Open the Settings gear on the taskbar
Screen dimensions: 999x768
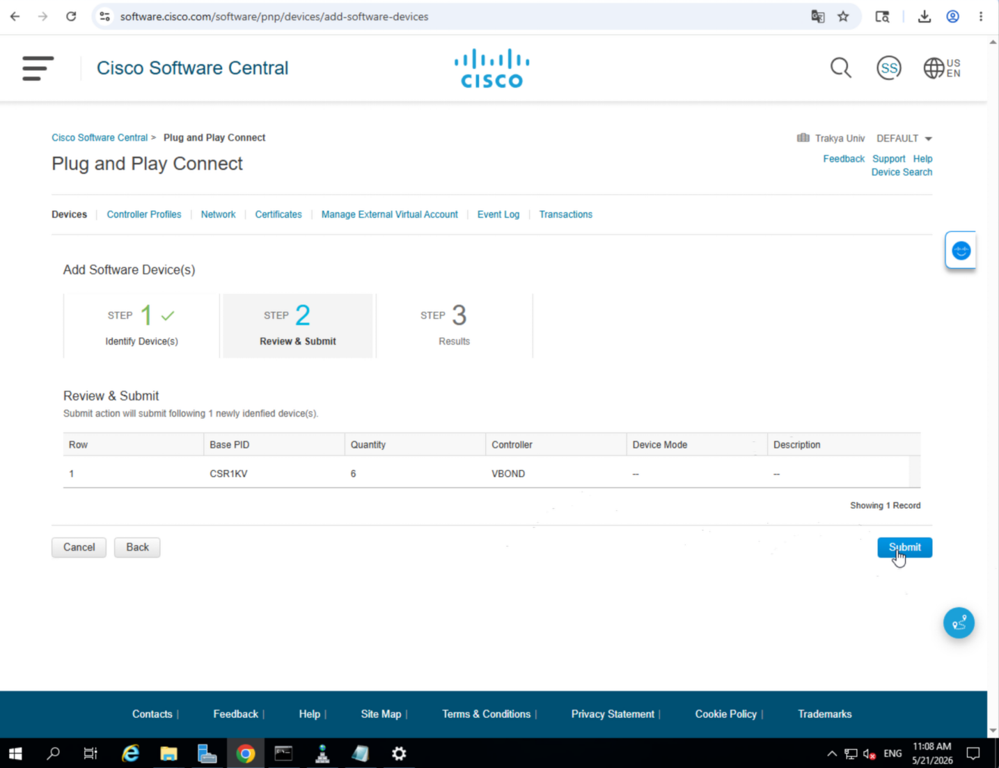399,753
